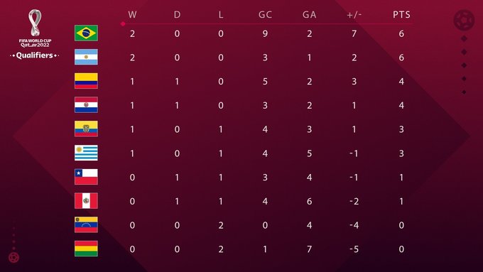Click the +/- column header
The image size is (483, 272).
pyautogui.click(x=354, y=15)
